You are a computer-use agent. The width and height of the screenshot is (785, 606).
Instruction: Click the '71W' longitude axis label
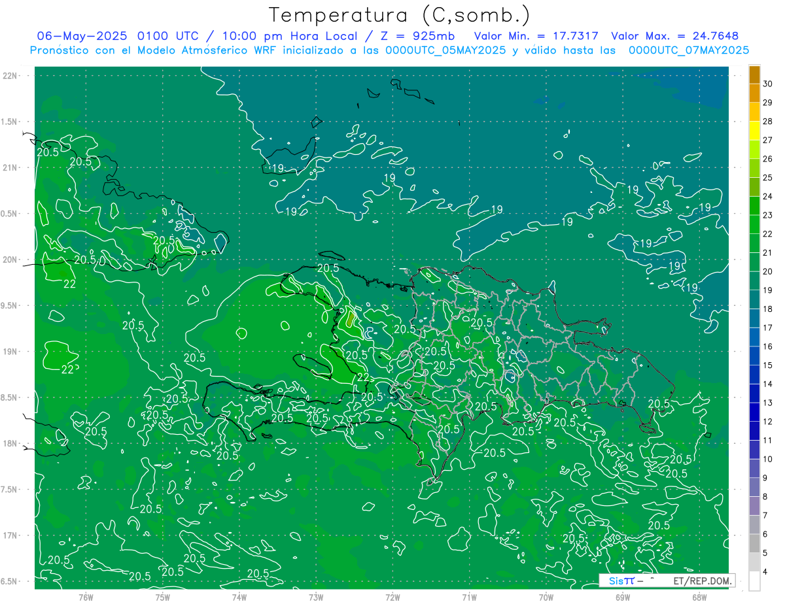pos(469,597)
